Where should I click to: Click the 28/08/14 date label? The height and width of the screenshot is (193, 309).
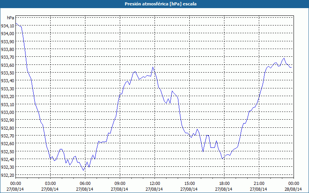(x=293, y=189)
